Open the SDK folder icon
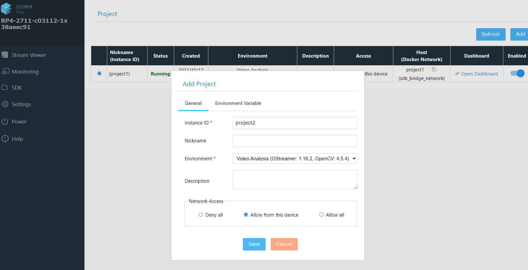The height and width of the screenshot is (270, 528). 5,87
